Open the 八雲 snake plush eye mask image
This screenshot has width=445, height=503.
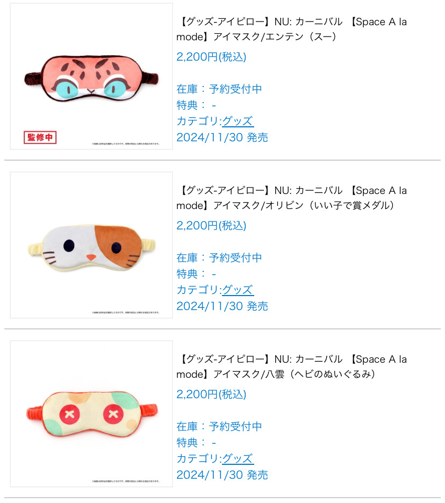[91, 414]
